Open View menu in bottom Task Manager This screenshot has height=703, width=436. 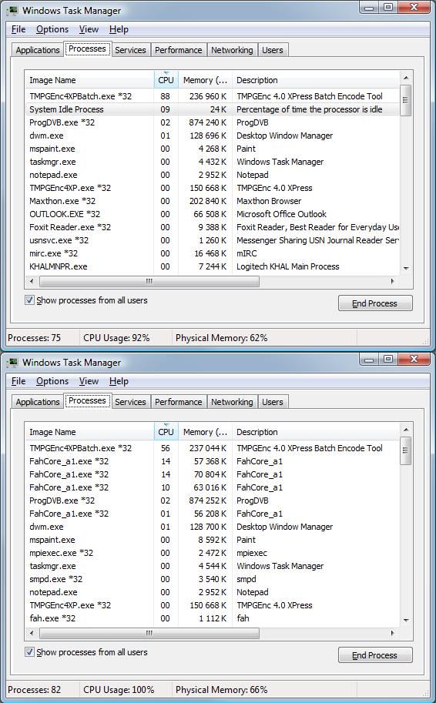[89, 381]
